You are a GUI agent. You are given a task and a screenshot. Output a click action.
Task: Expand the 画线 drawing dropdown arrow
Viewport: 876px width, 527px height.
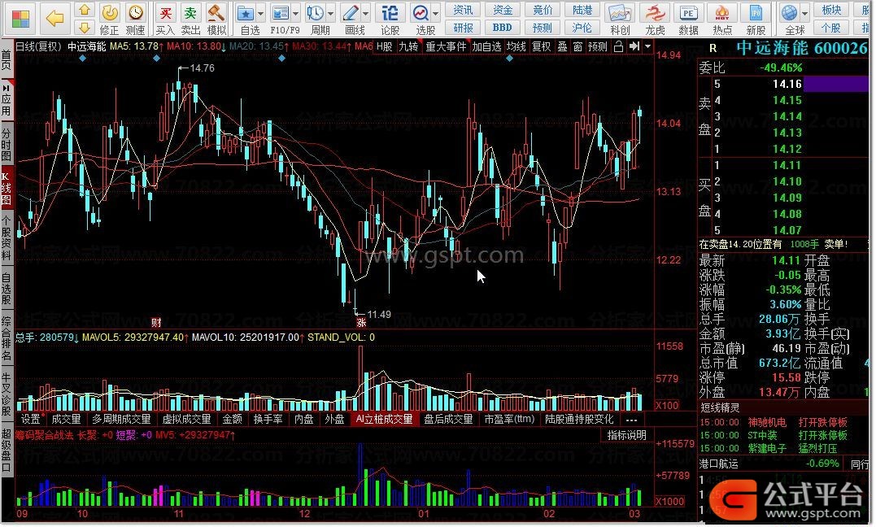(x=366, y=13)
